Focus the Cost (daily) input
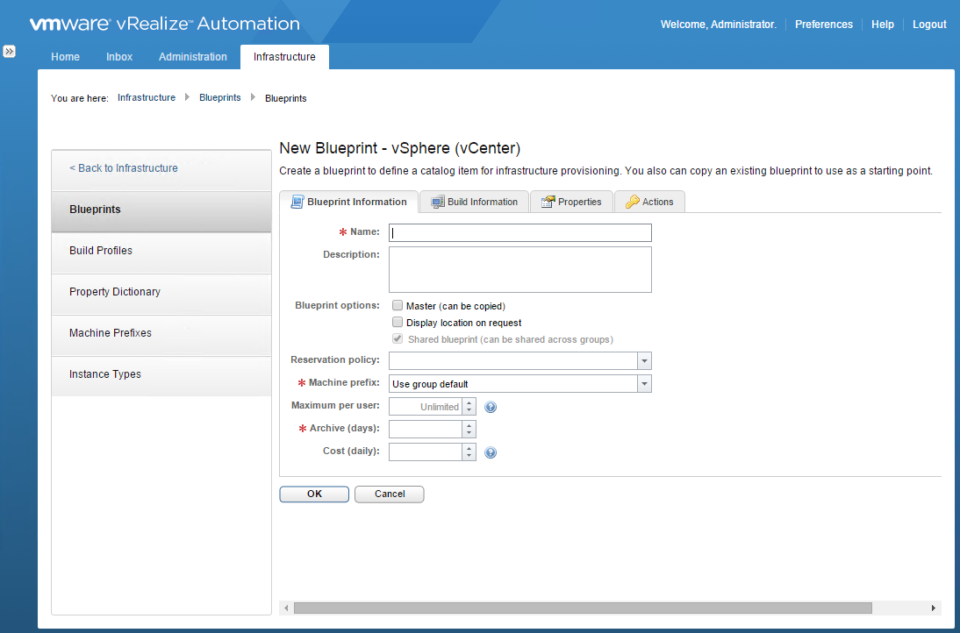This screenshot has width=960, height=633. point(426,452)
